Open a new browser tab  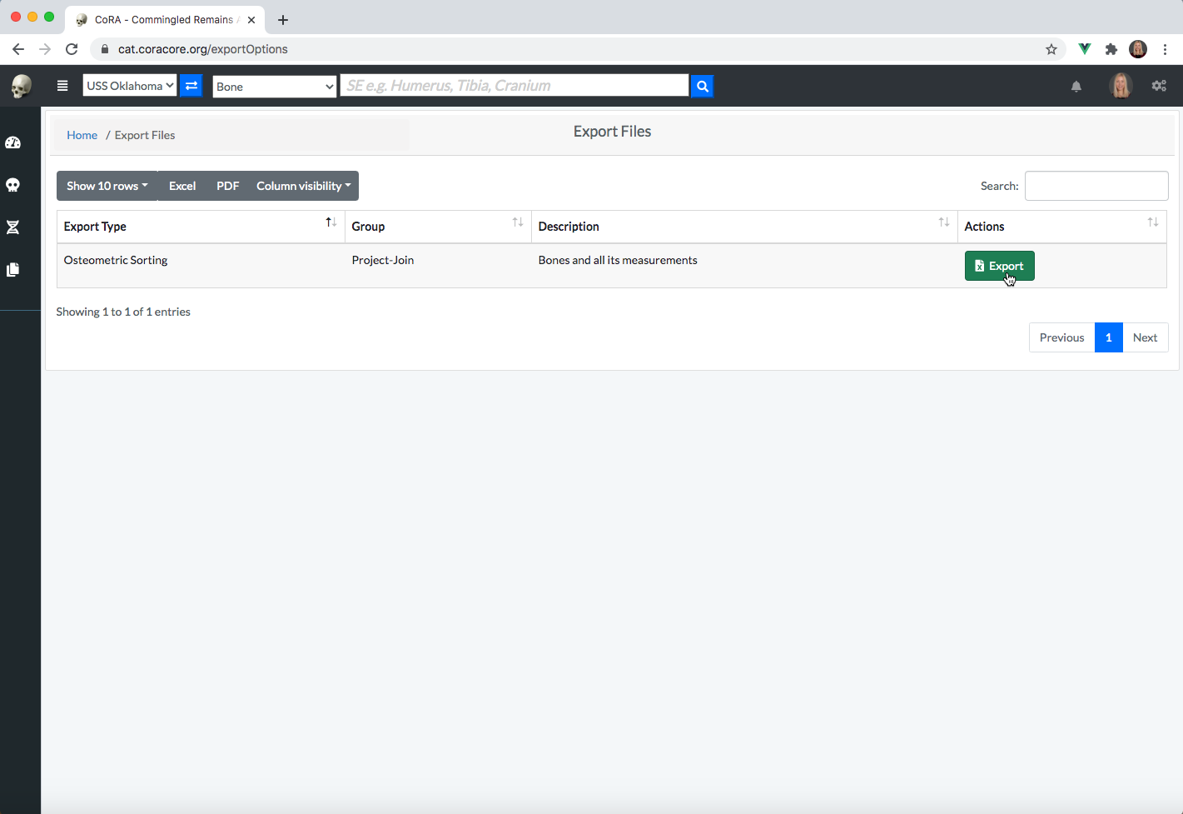point(283,20)
